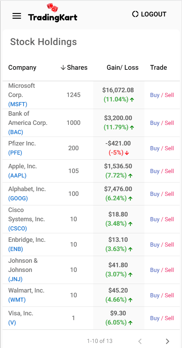This screenshot has height=348, width=182.
Task: Sort by Company column header
Action: [x=22, y=68]
